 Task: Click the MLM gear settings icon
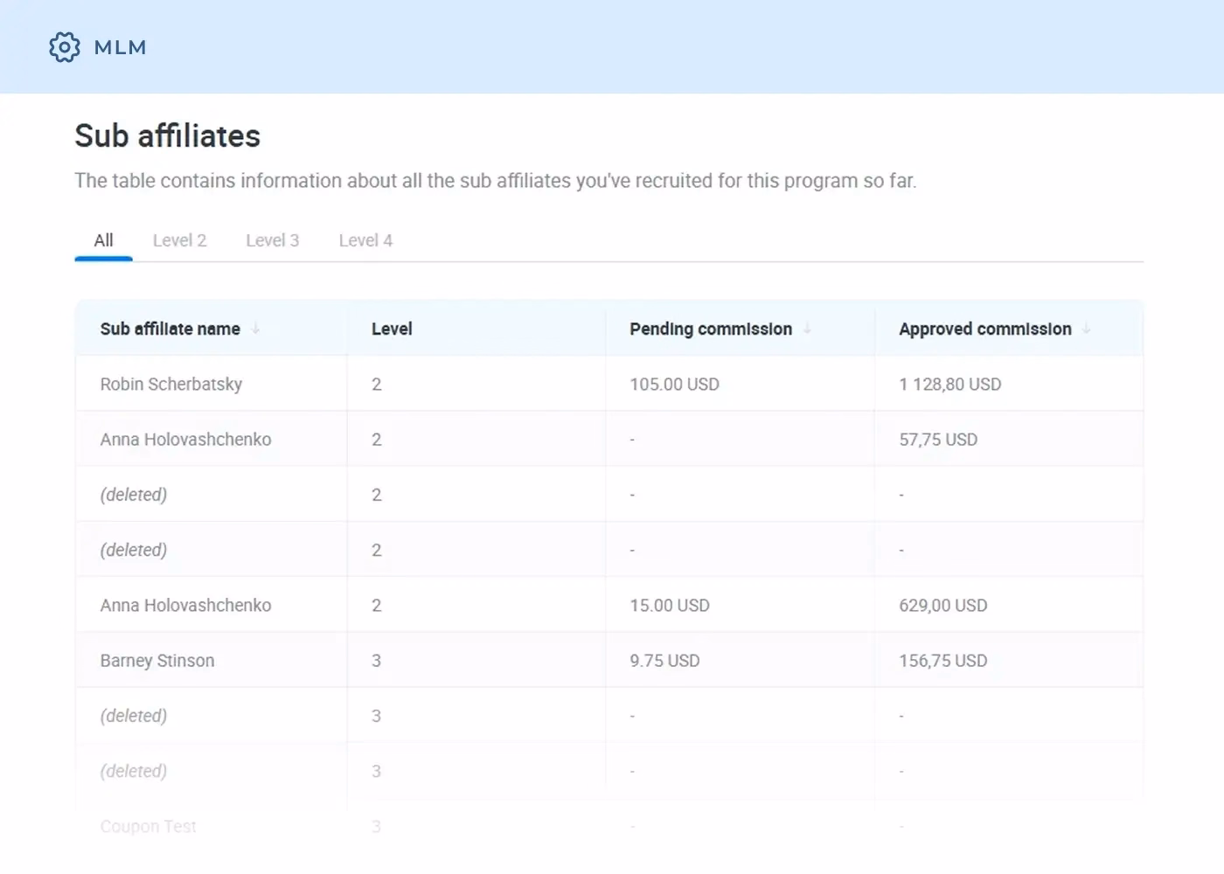64,47
